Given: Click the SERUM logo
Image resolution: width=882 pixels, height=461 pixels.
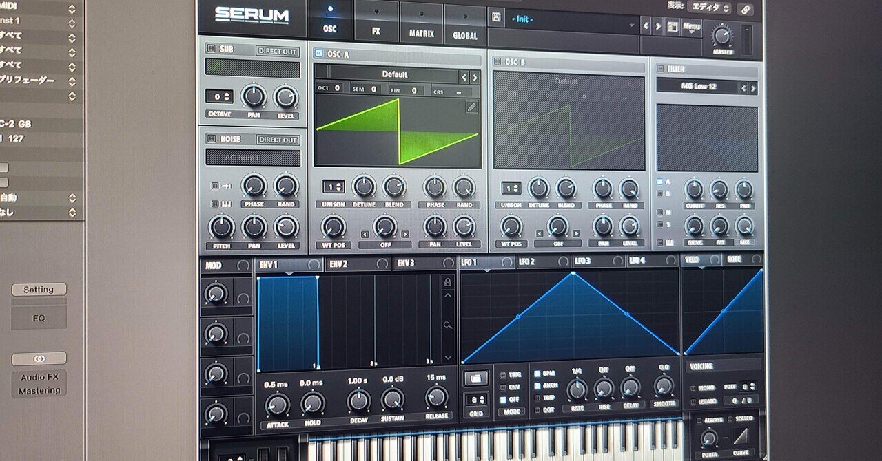Looking at the screenshot, I should 252,15.
